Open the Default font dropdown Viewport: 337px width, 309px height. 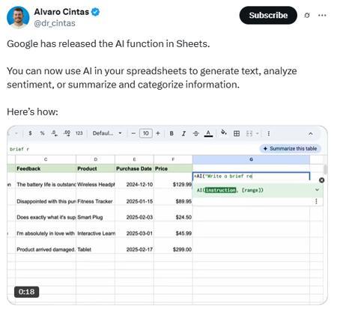click(107, 133)
